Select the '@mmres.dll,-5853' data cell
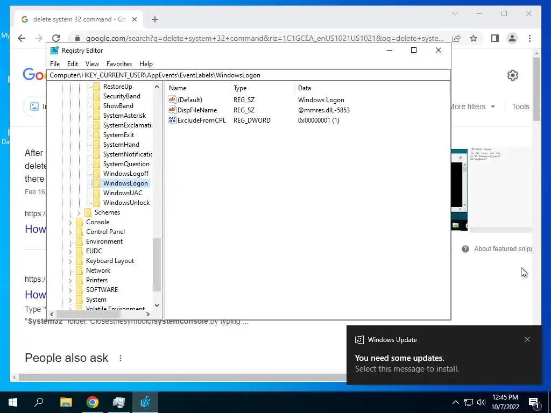Image resolution: width=551 pixels, height=413 pixels. tap(323, 110)
